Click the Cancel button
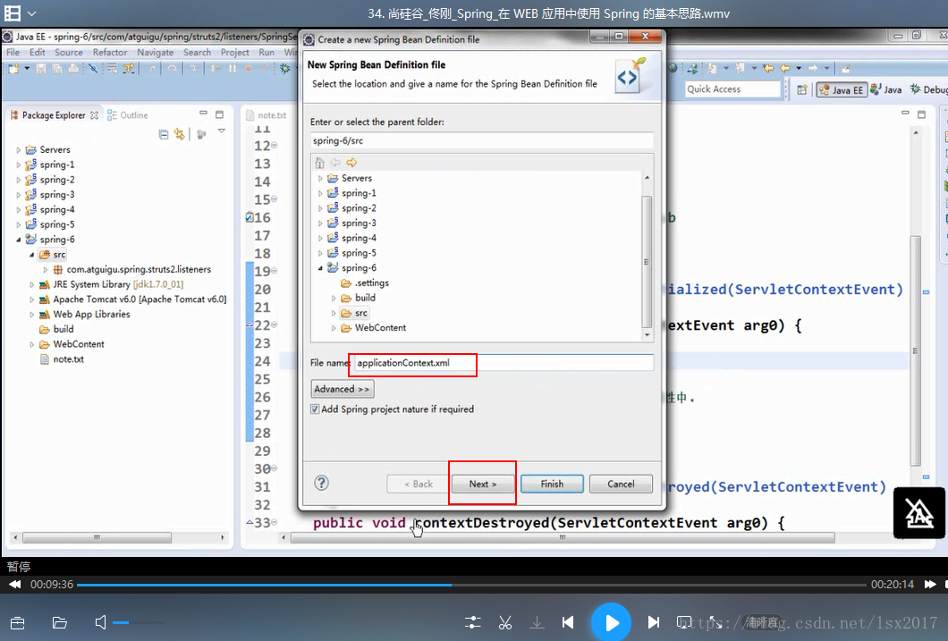Viewport: 948px width, 641px height. click(621, 484)
